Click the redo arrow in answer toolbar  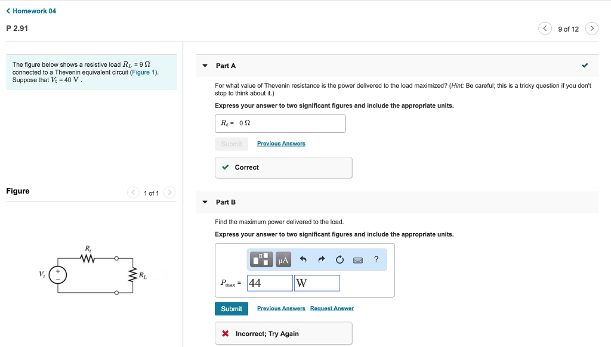point(321,259)
